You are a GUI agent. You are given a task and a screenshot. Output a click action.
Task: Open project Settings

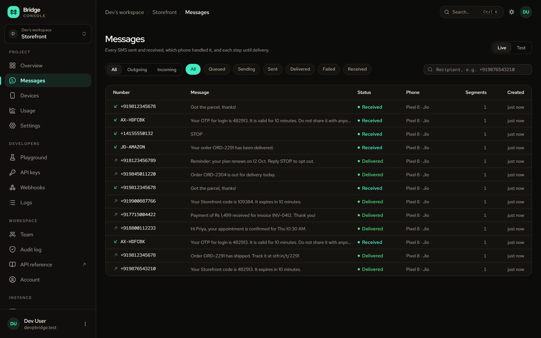point(48,126)
